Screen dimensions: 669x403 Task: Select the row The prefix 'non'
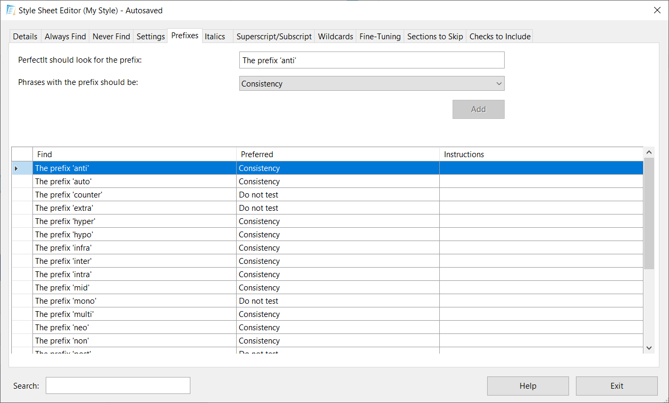tap(328, 341)
